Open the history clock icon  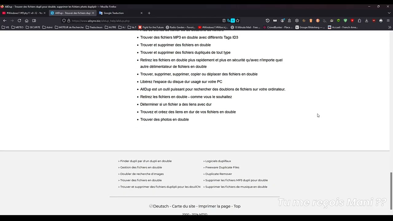[267, 21]
